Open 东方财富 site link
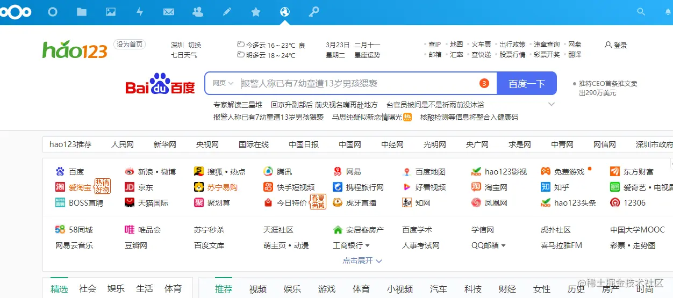673x298 pixels. tap(632, 172)
